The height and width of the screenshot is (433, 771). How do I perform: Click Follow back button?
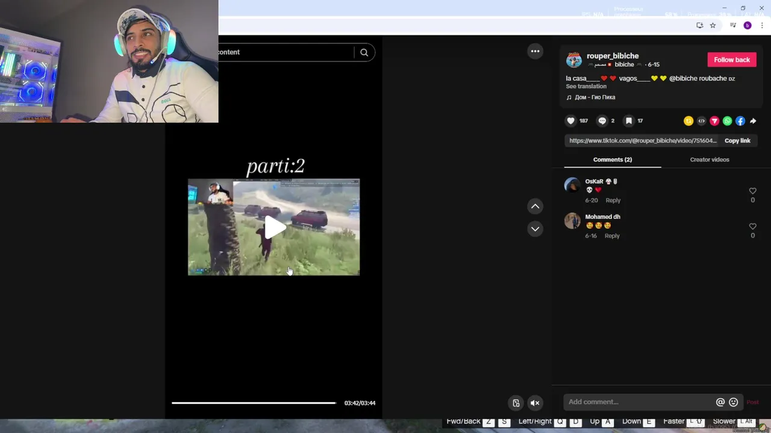pos(732,60)
